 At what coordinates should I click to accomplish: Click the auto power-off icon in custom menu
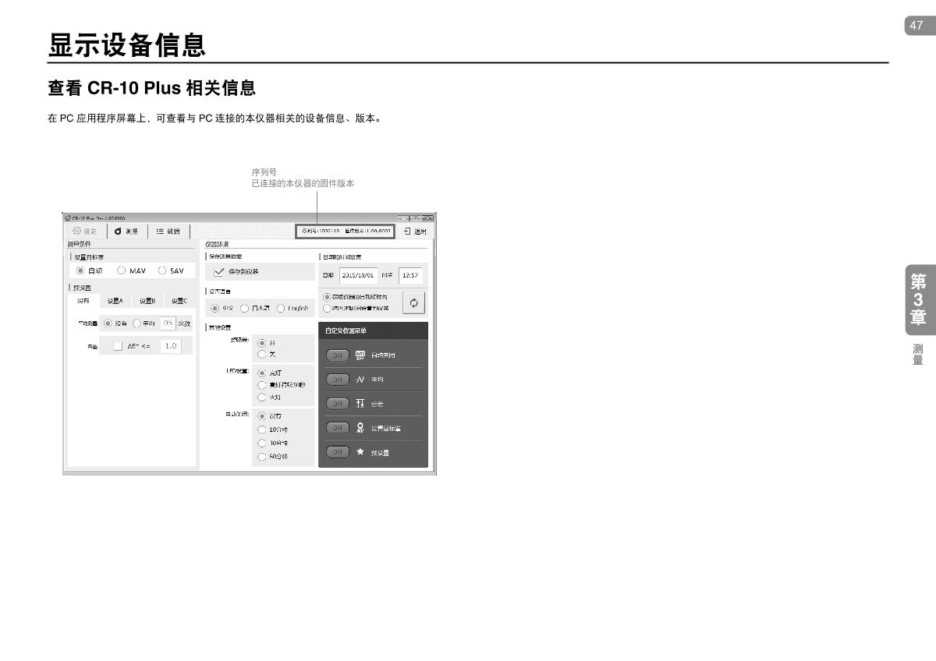360,355
